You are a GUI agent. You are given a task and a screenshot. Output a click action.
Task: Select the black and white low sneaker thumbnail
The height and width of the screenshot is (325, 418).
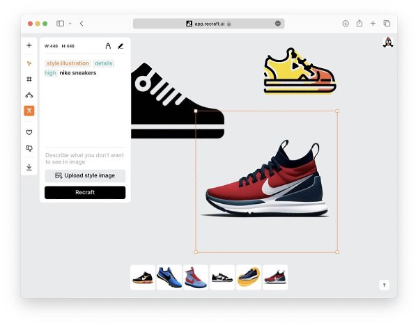222,277
